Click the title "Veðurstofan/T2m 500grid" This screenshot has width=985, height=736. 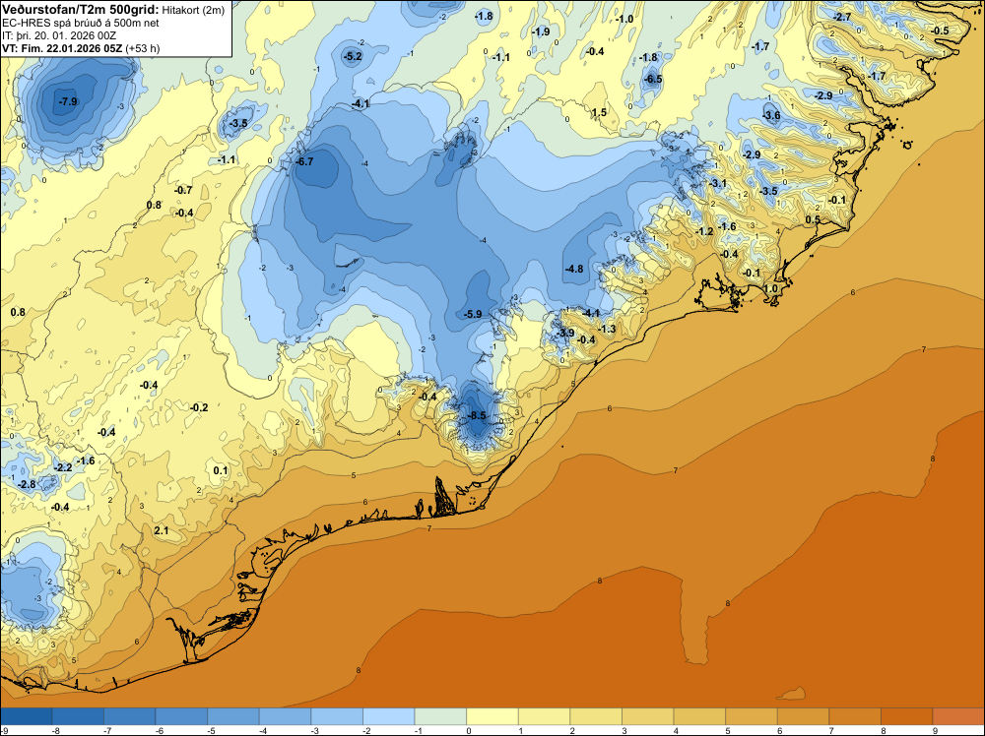79,10
